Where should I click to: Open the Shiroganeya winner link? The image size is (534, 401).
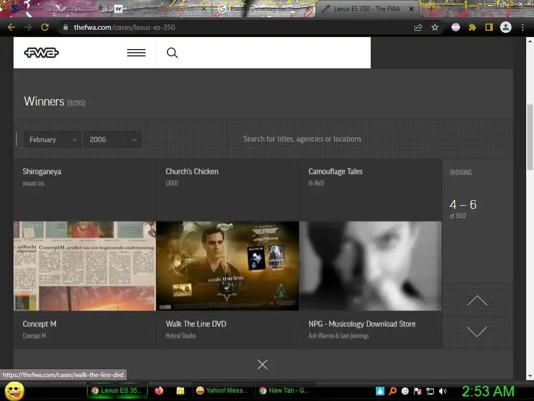42,171
